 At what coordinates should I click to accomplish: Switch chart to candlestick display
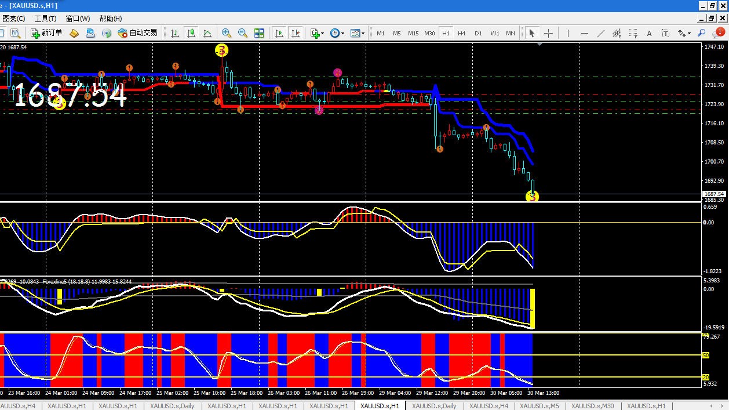click(x=191, y=33)
